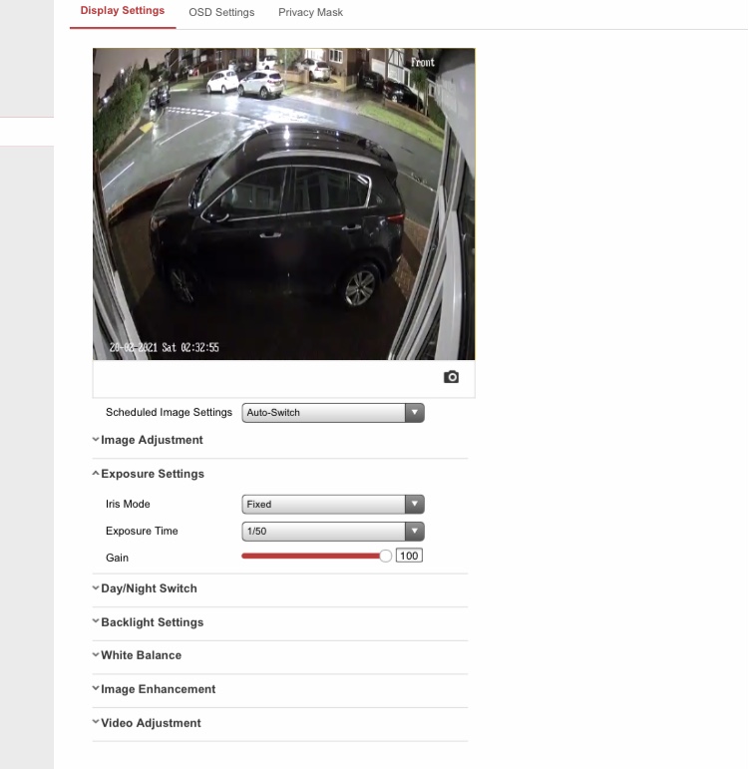Expand the Backlight Settings section

pos(152,622)
